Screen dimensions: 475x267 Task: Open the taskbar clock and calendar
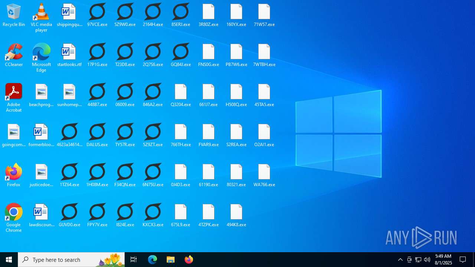pos(443,260)
